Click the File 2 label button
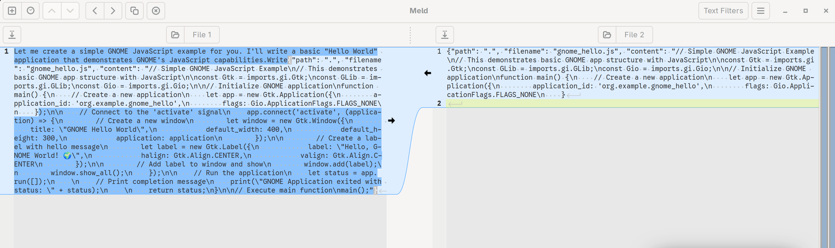The height and width of the screenshot is (248, 835). [634, 35]
